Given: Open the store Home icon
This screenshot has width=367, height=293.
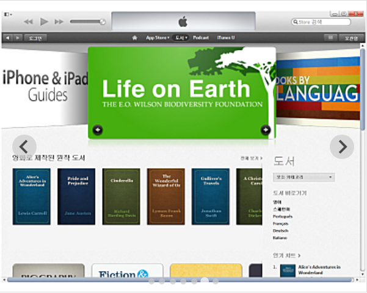Looking at the screenshot, I should pyautogui.click(x=134, y=38).
